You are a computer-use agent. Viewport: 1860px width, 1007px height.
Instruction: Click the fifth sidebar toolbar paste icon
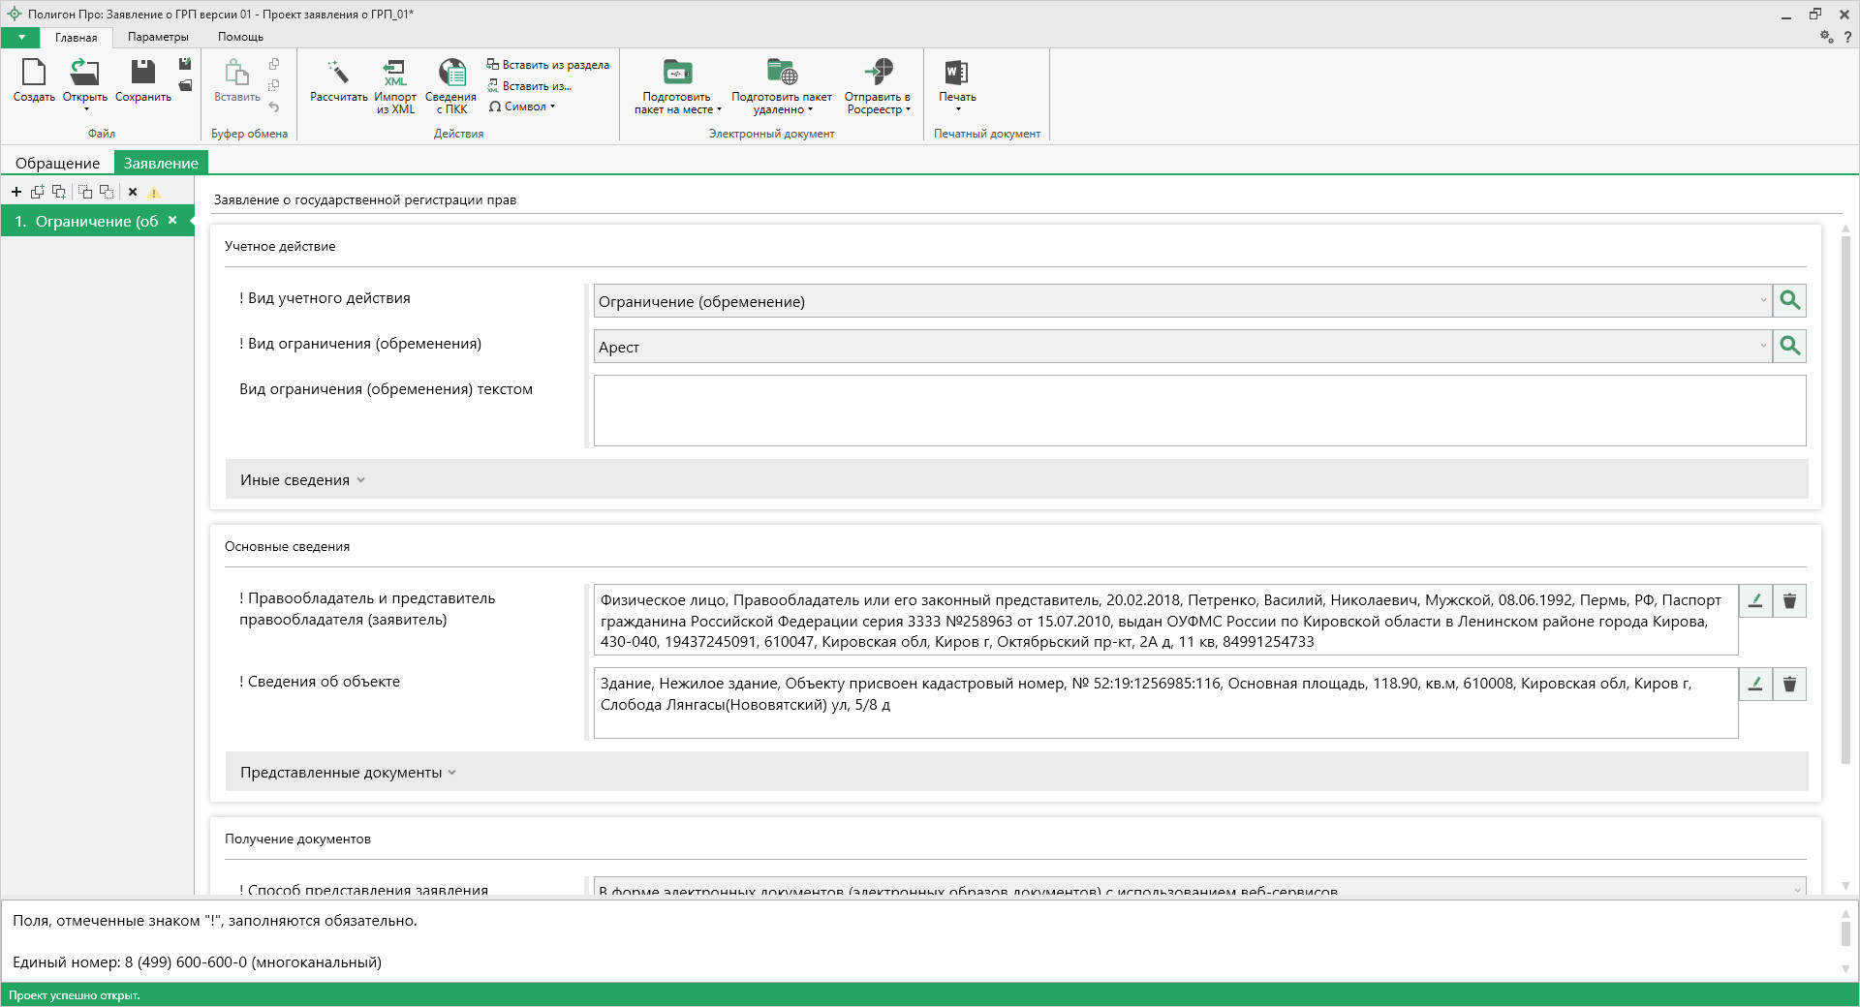pos(107,192)
